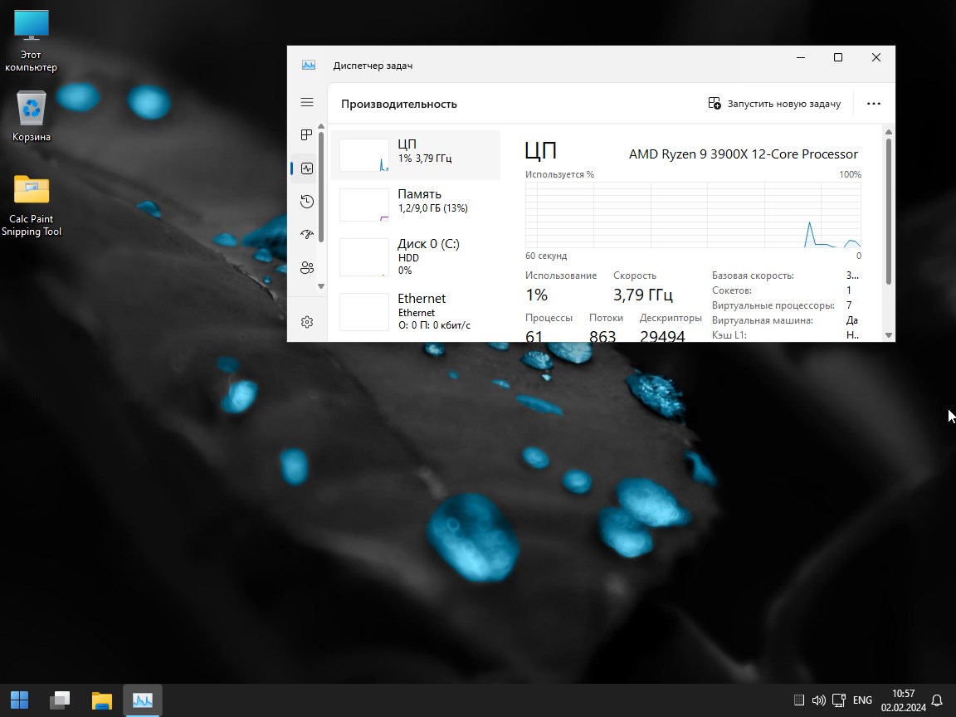
Task: Click the square tray icon beside volume
Action: tap(798, 700)
